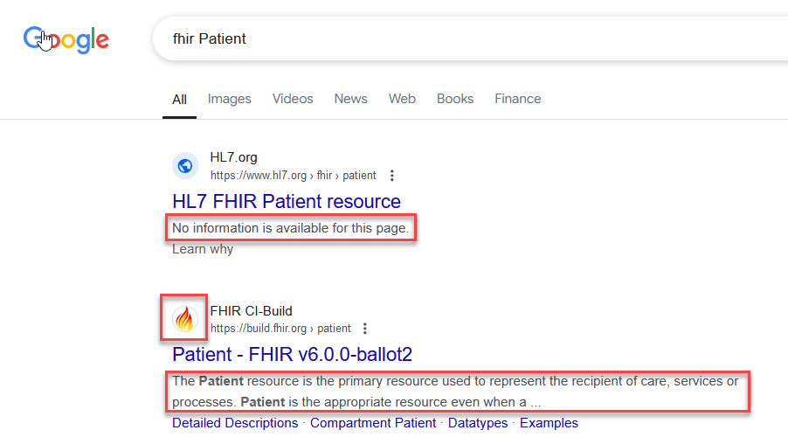The width and height of the screenshot is (788, 437).
Task: Click the Google logo
Action: pos(66,39)
